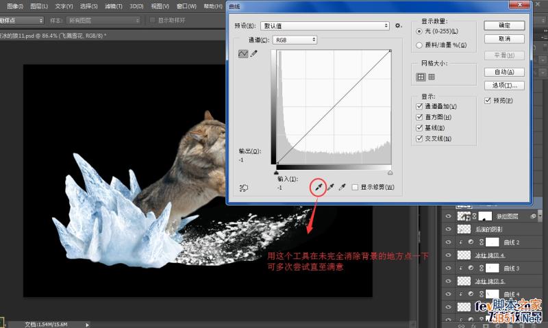Open the 样本 所有图层 dropdown
This screenshot has width=548, height=328.
103,21
